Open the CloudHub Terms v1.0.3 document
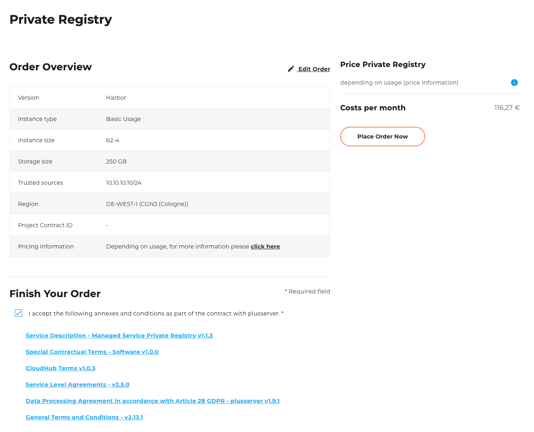 pos(60,368)
